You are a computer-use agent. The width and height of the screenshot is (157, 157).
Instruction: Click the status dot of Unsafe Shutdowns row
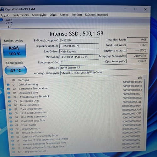(12, 133)
